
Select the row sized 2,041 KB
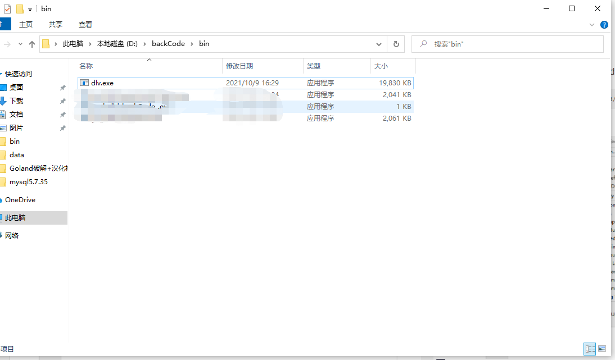point(246,95)
